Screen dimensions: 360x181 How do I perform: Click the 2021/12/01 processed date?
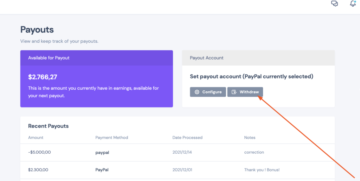click(x=182, y=170)
